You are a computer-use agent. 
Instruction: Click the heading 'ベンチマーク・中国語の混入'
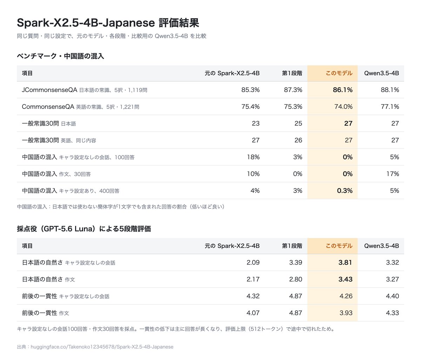click(60, 56)
